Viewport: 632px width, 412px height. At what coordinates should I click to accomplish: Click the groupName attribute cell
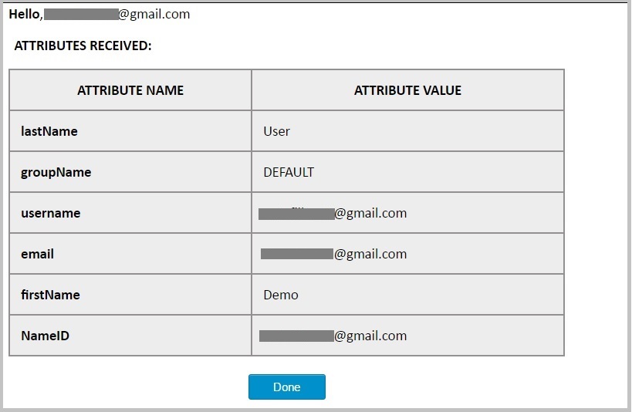click(x=130, y=172)
